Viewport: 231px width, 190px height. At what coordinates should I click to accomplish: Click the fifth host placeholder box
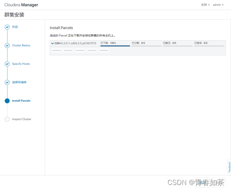click(x=104, y=51)
